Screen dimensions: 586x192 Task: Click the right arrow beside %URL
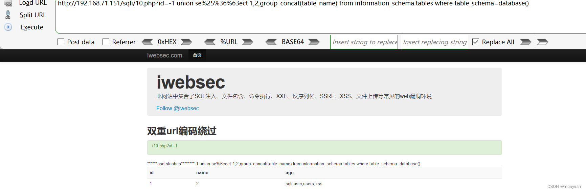(x=248, y=42)
